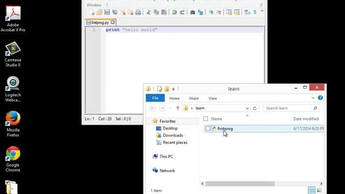Select the firstprog.py tab in Notepad++
Image resolution: width=345 pixels, height=194 pixels.
point(100,23)
